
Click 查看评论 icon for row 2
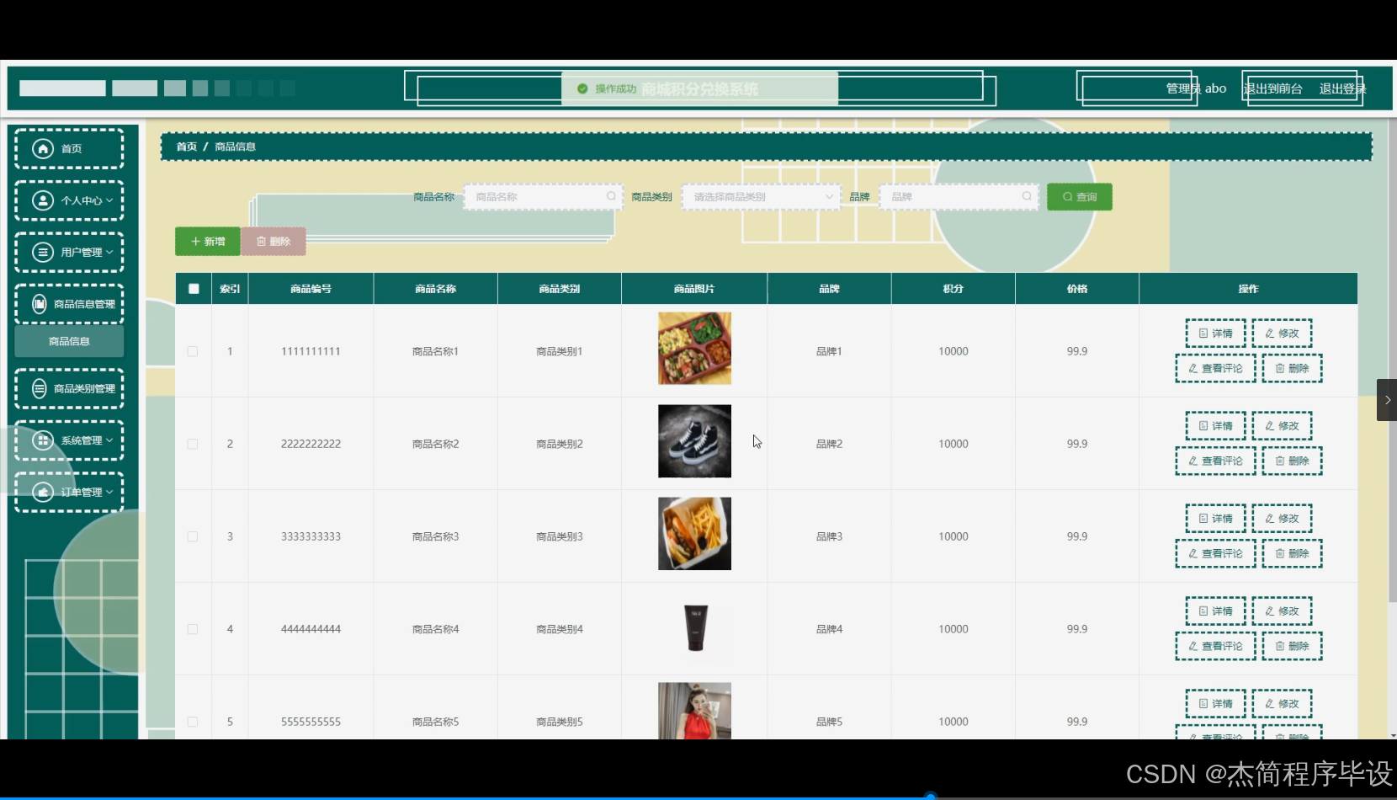click(x=1192, y=461)
